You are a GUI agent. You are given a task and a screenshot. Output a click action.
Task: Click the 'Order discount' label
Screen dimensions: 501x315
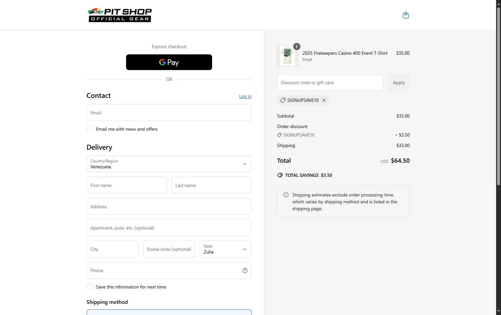[292, 126]
